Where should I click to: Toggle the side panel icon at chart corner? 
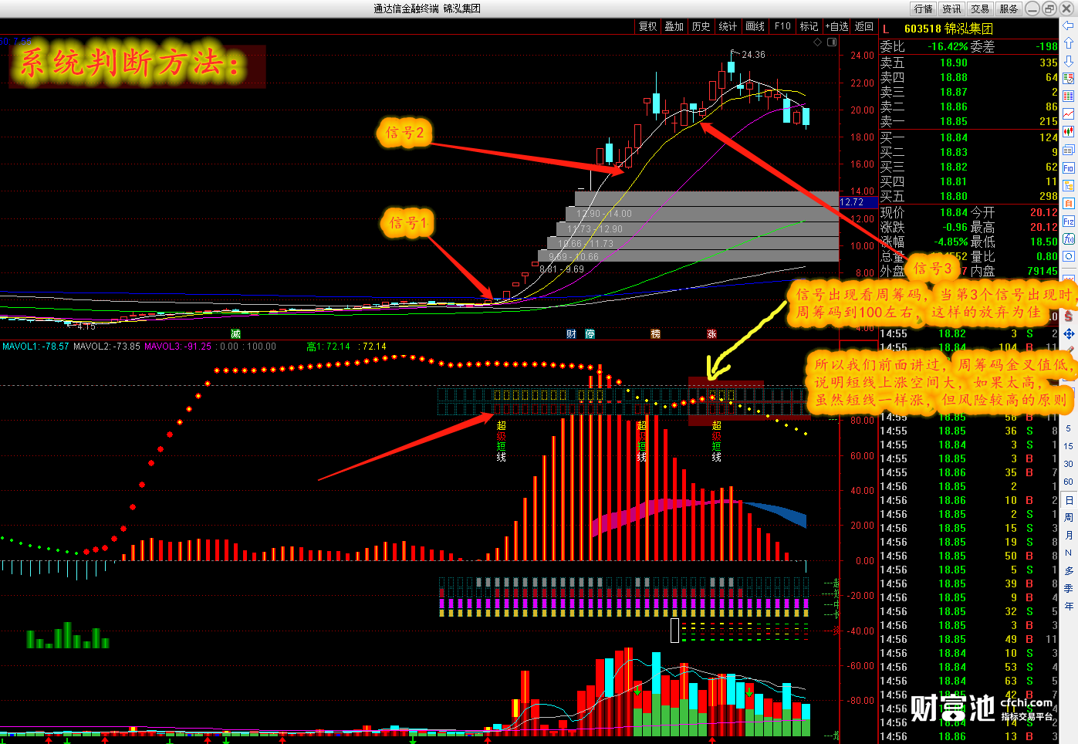(832, 42)
